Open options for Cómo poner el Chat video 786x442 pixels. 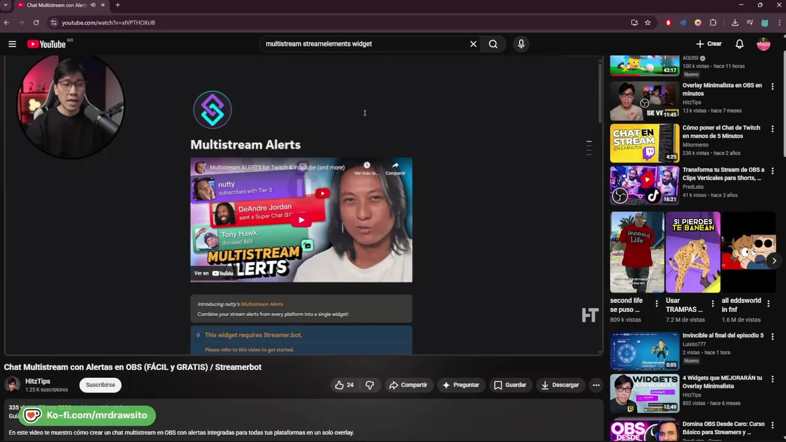pos(772,129)
